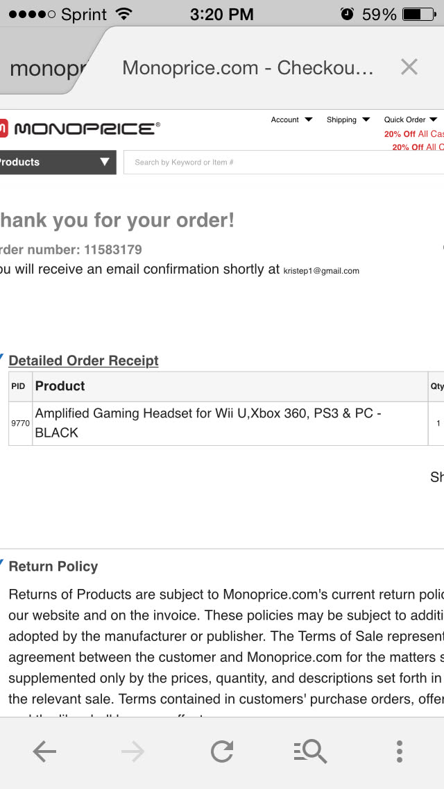
Task: Tap the alarm clock status icon
Action: [x=348, y=14]
